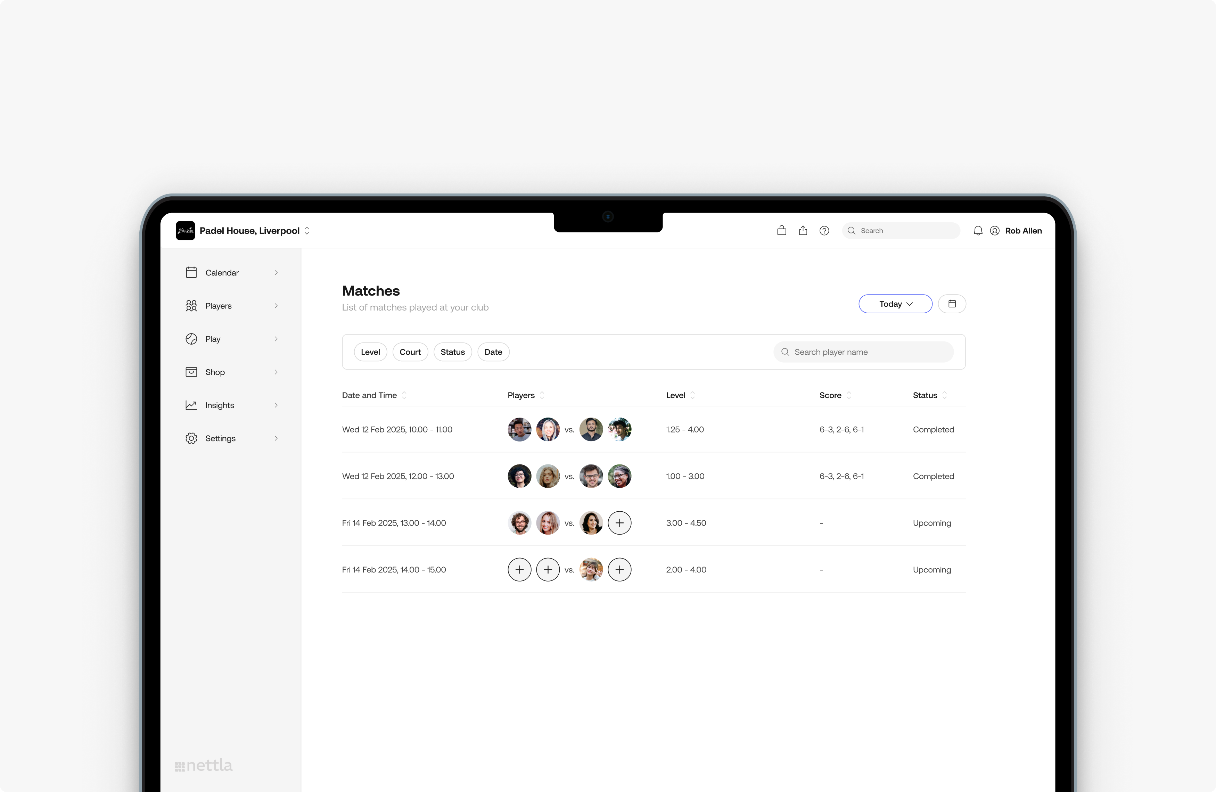Toggle the Status filter pill
Viewport: 1216px width, 792px height.
452,352
